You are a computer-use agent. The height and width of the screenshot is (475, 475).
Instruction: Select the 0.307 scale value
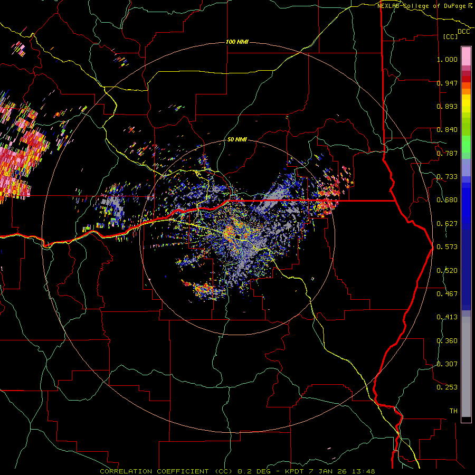447,364
